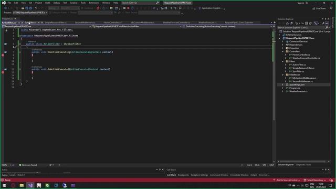Open the Extensions menu

point(94,3)
